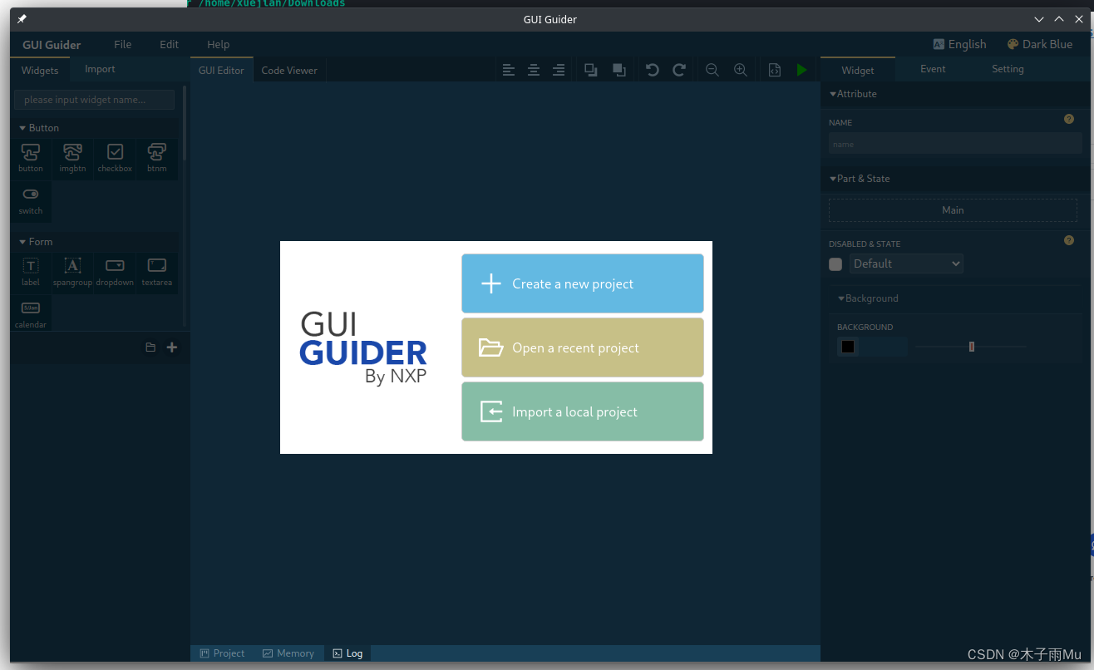The width and height of the screenshot is (1094, 670).
Task: Click the widget name search field
Action: [x=94, y=100]
